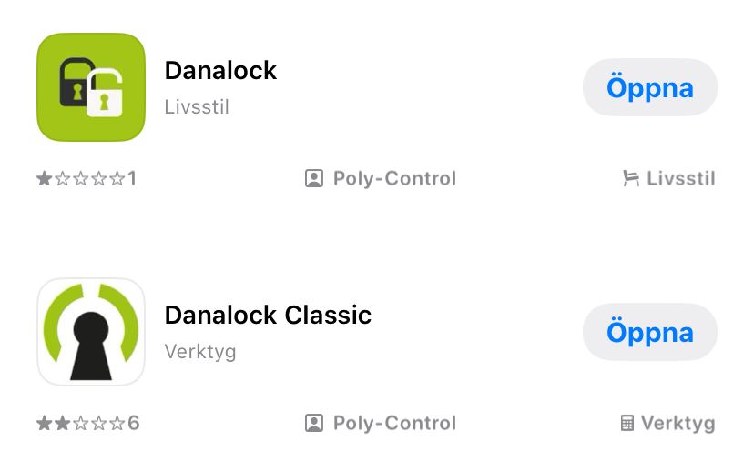Click the developer person icon in Danalock's row

[314, 178]
